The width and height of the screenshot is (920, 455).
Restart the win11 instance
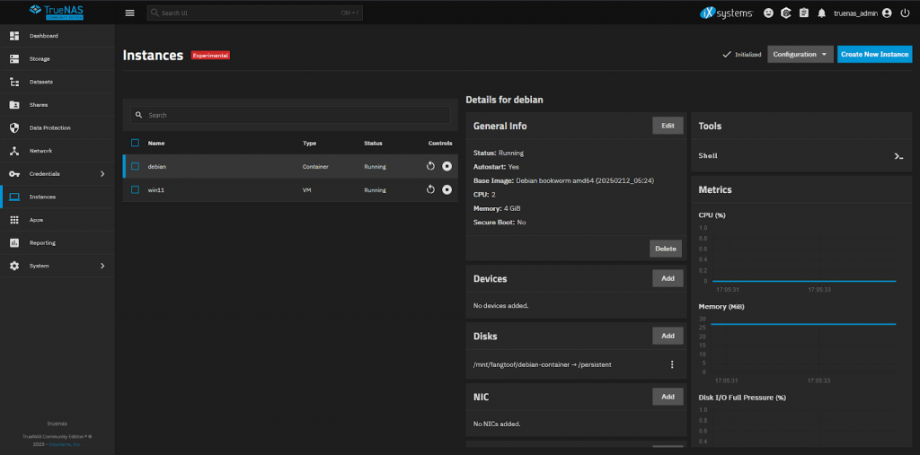tap(430, 190)
